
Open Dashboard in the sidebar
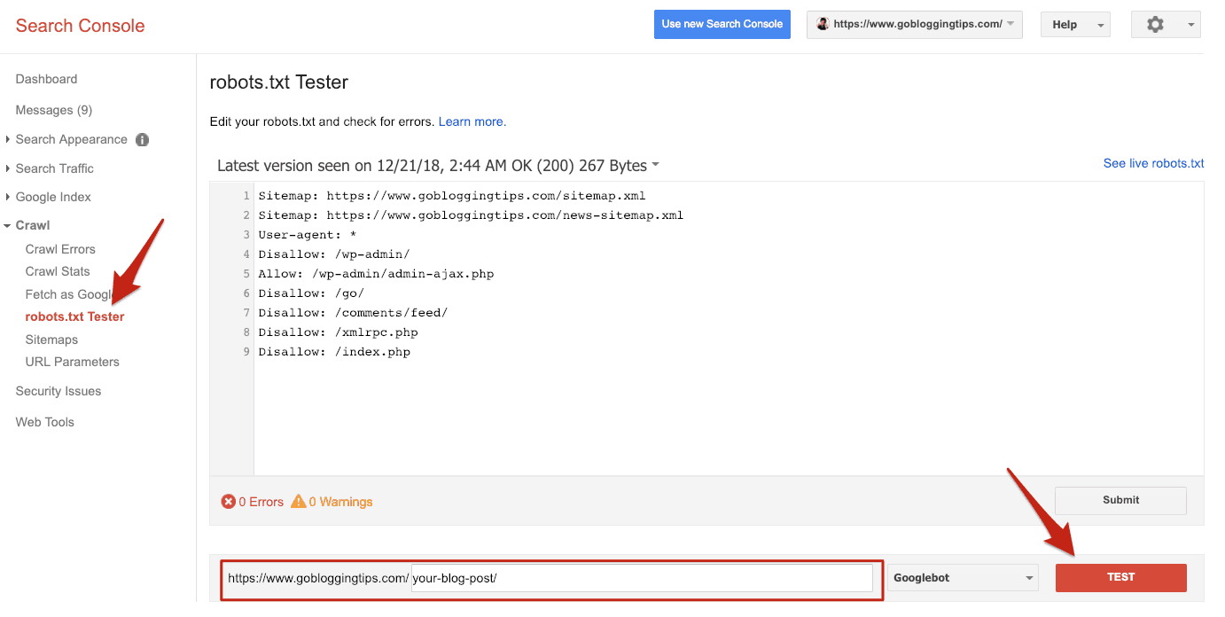[46, 79]
